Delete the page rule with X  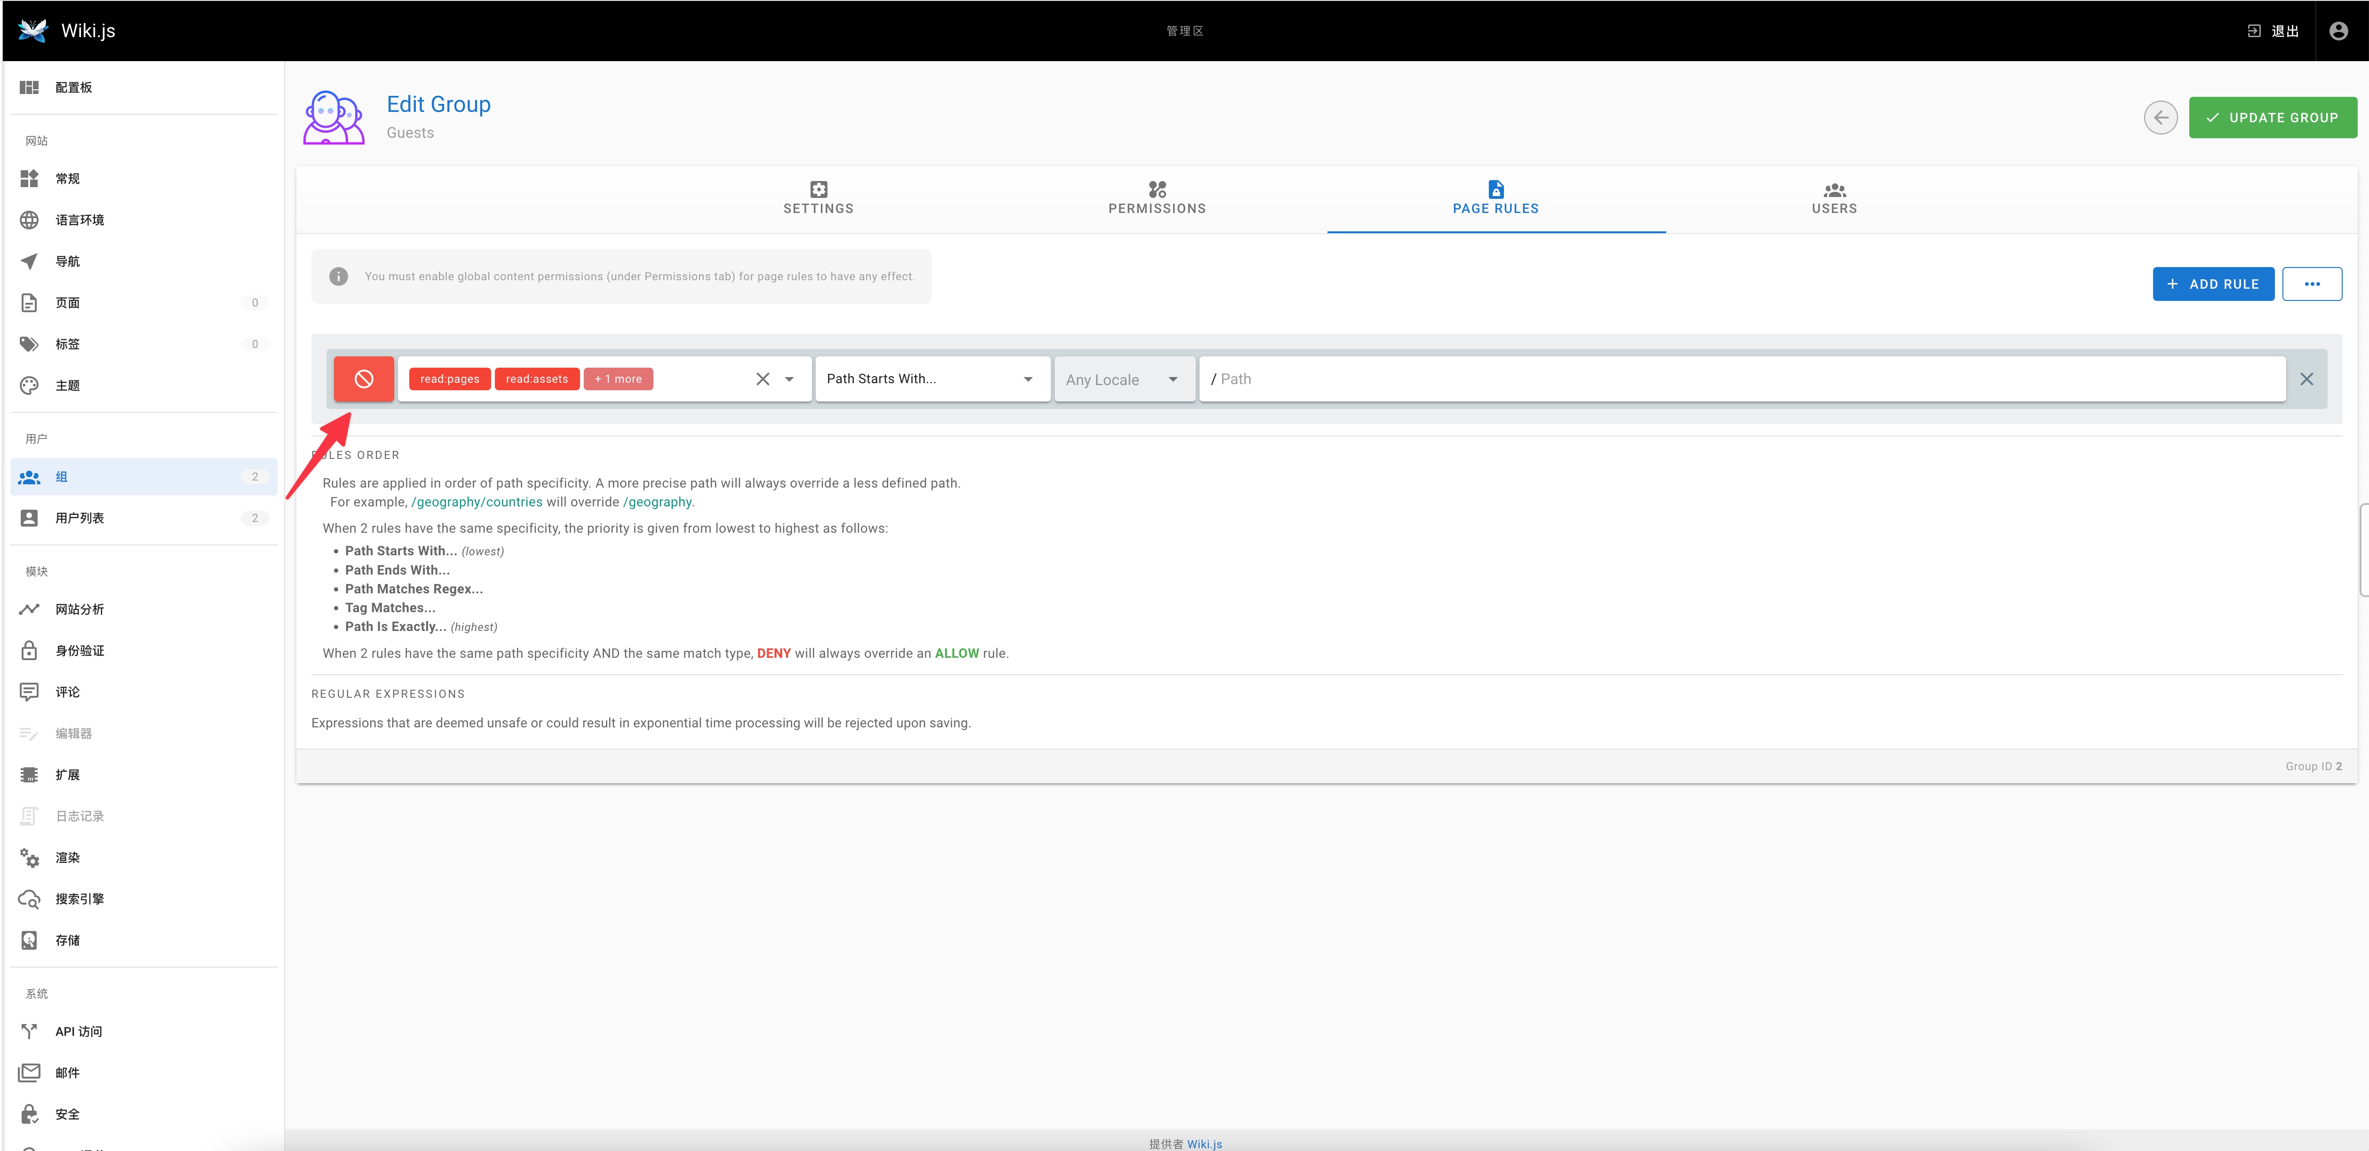tap(2306, 379)
